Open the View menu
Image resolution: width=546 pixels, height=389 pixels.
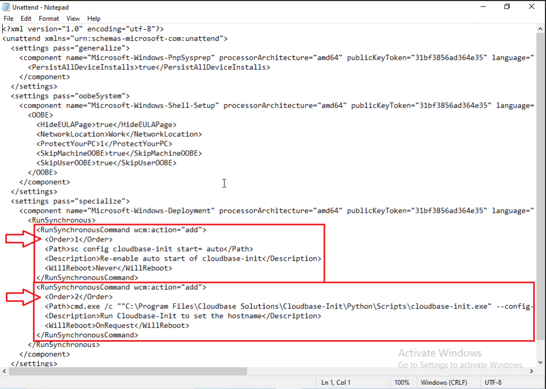click(x=73, y=18)
